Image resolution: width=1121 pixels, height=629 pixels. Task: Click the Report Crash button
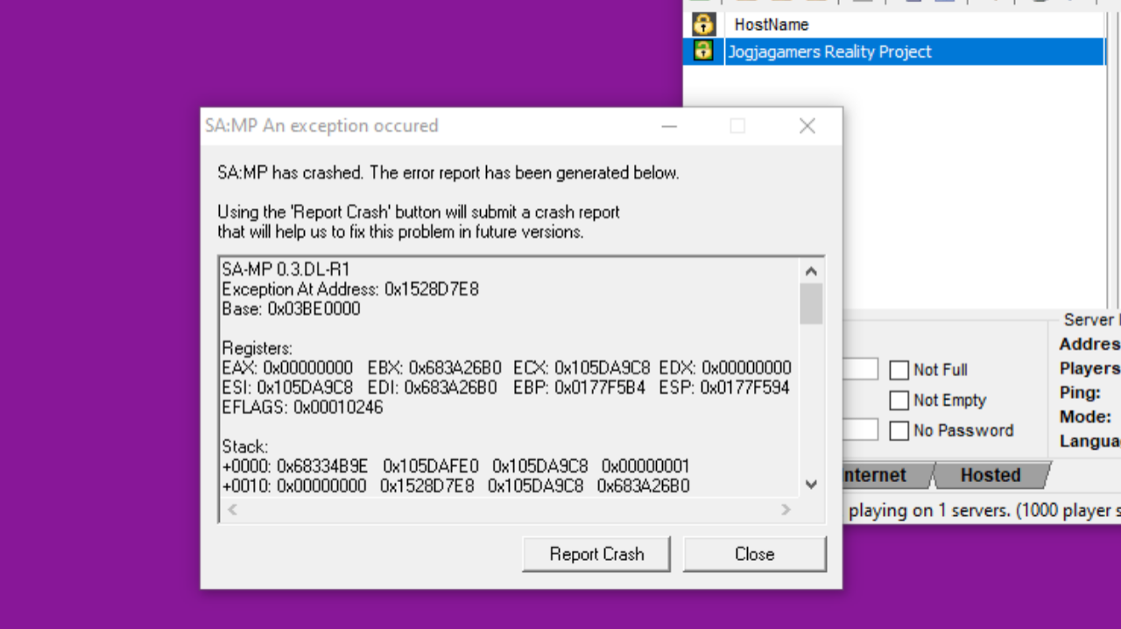[596, 554]
